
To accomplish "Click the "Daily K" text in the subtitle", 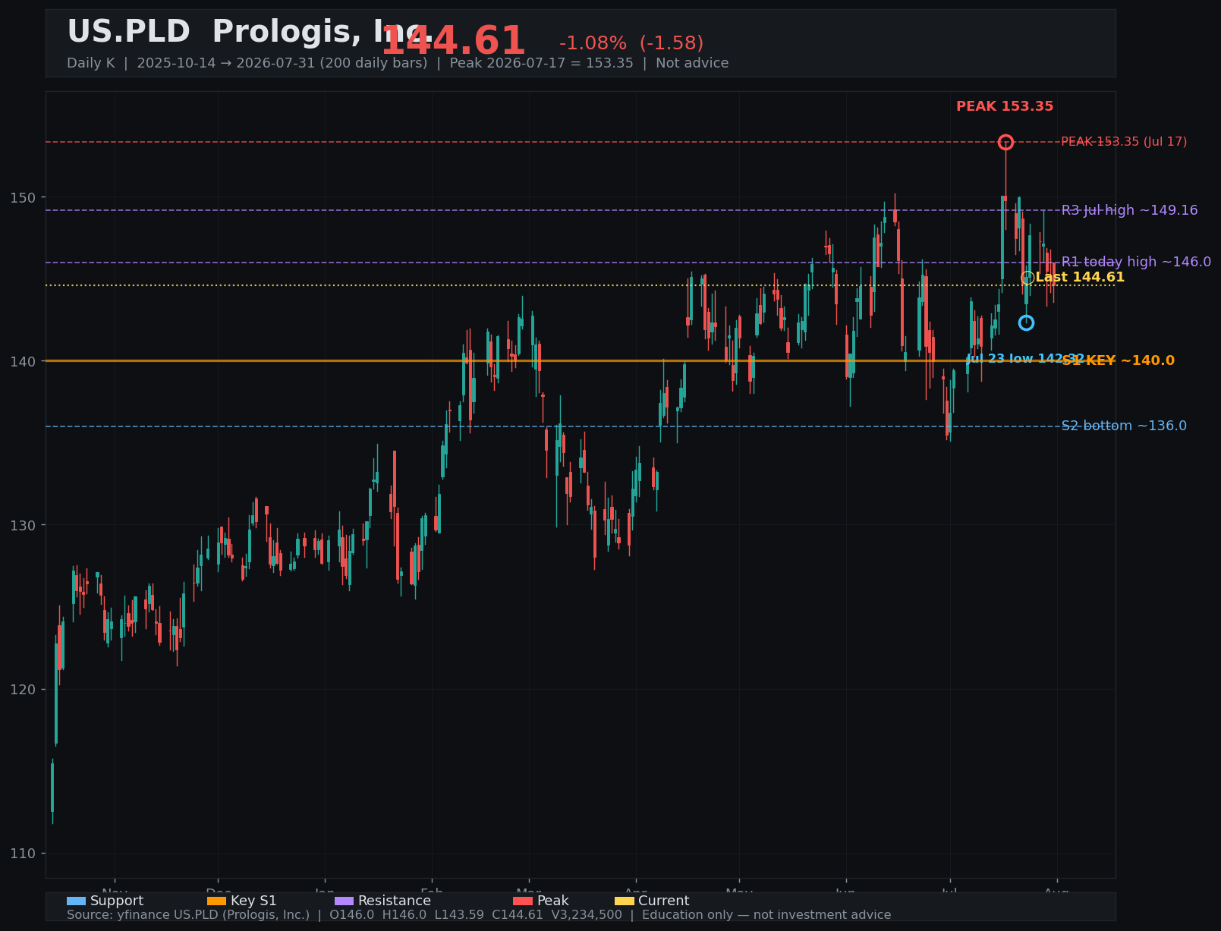I will point(90,63).
